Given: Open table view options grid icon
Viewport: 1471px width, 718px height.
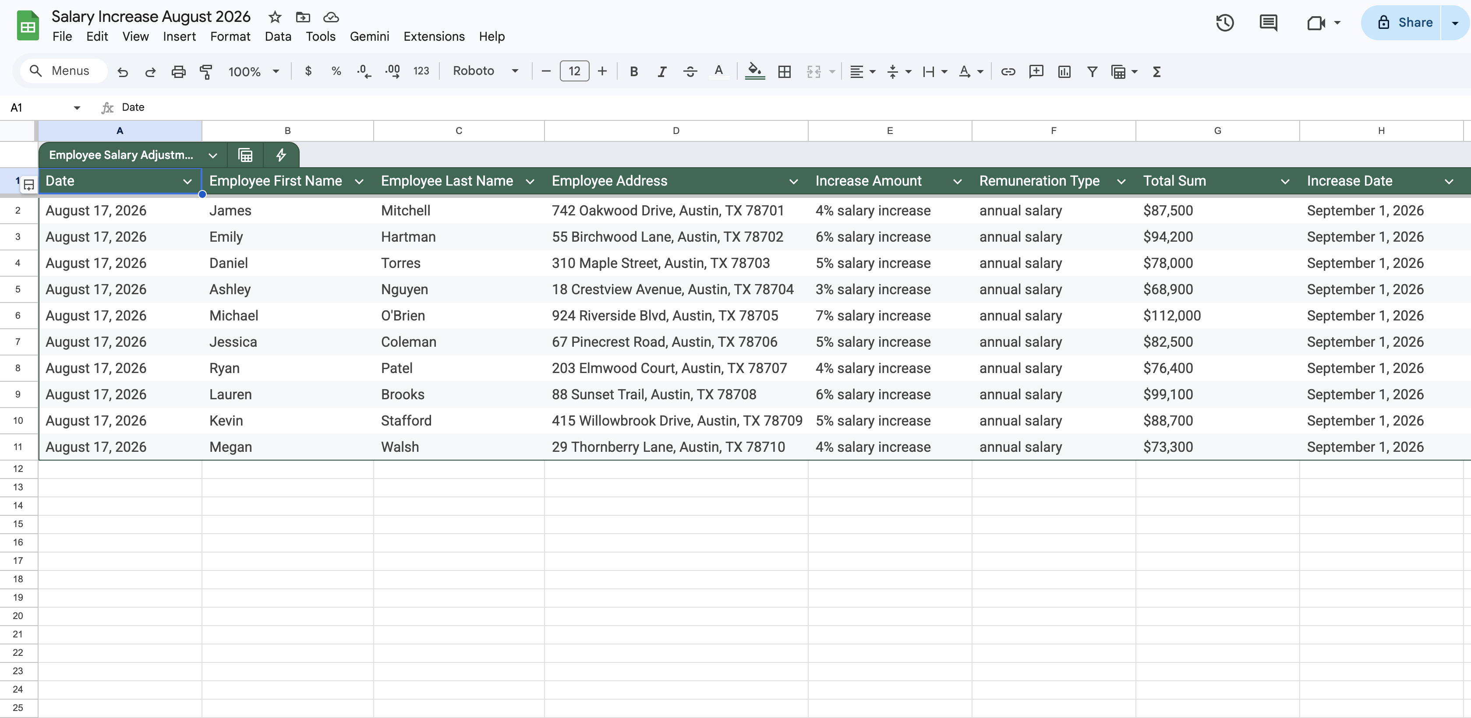Looking at the screenshot, I should pyautogui.click(x=246, y=155).
